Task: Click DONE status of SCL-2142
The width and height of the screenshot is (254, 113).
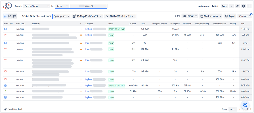Action: click(x=111, y=35)
